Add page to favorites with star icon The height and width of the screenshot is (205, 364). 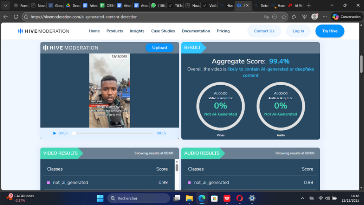click(284, 17)
